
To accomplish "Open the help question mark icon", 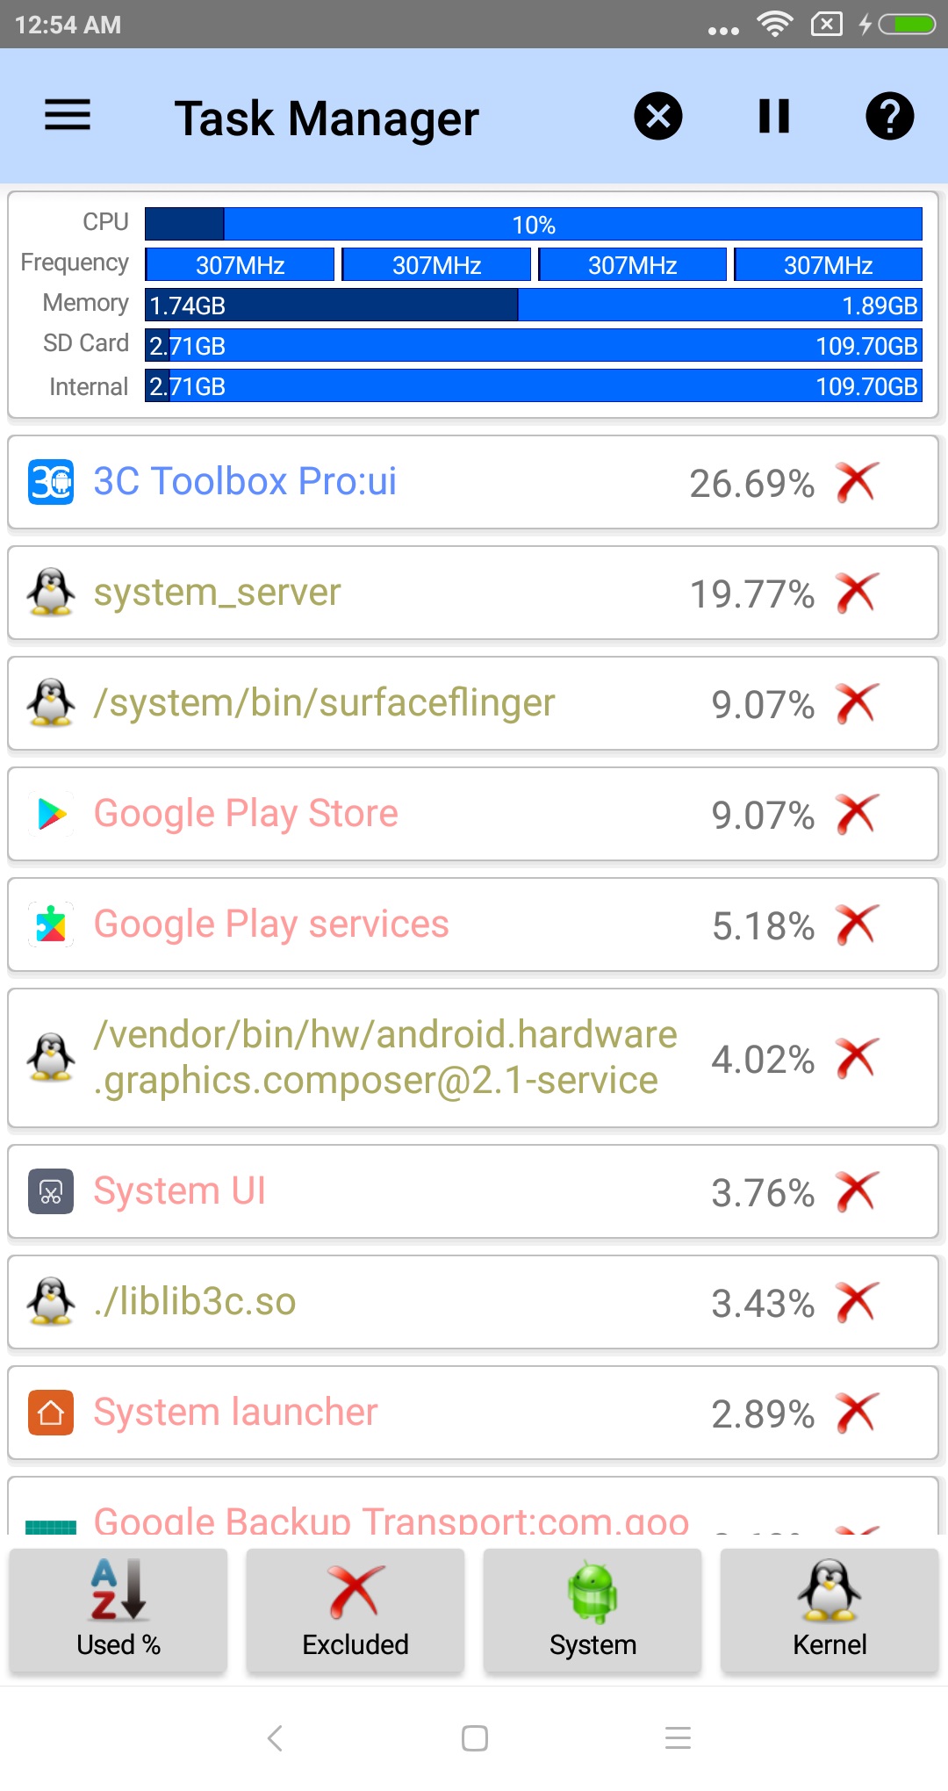I will coord(890,116).
